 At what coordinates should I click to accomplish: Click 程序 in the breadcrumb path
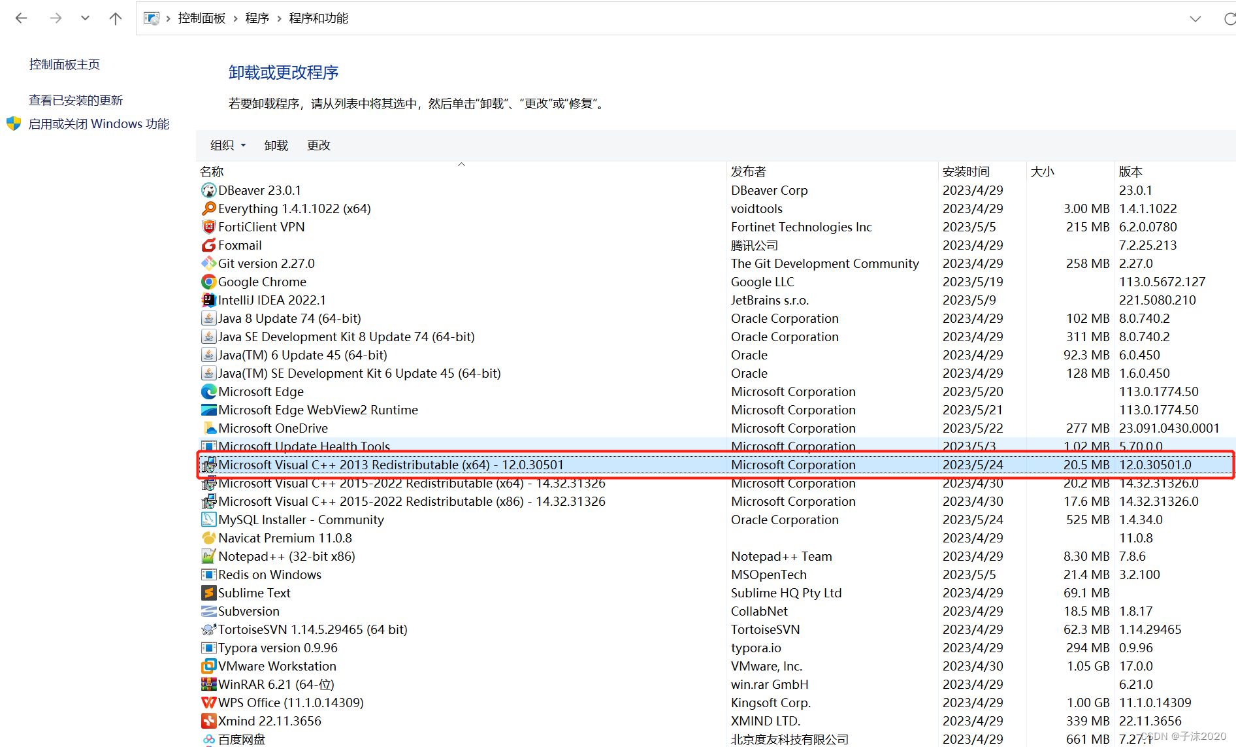tap(257, 18)
